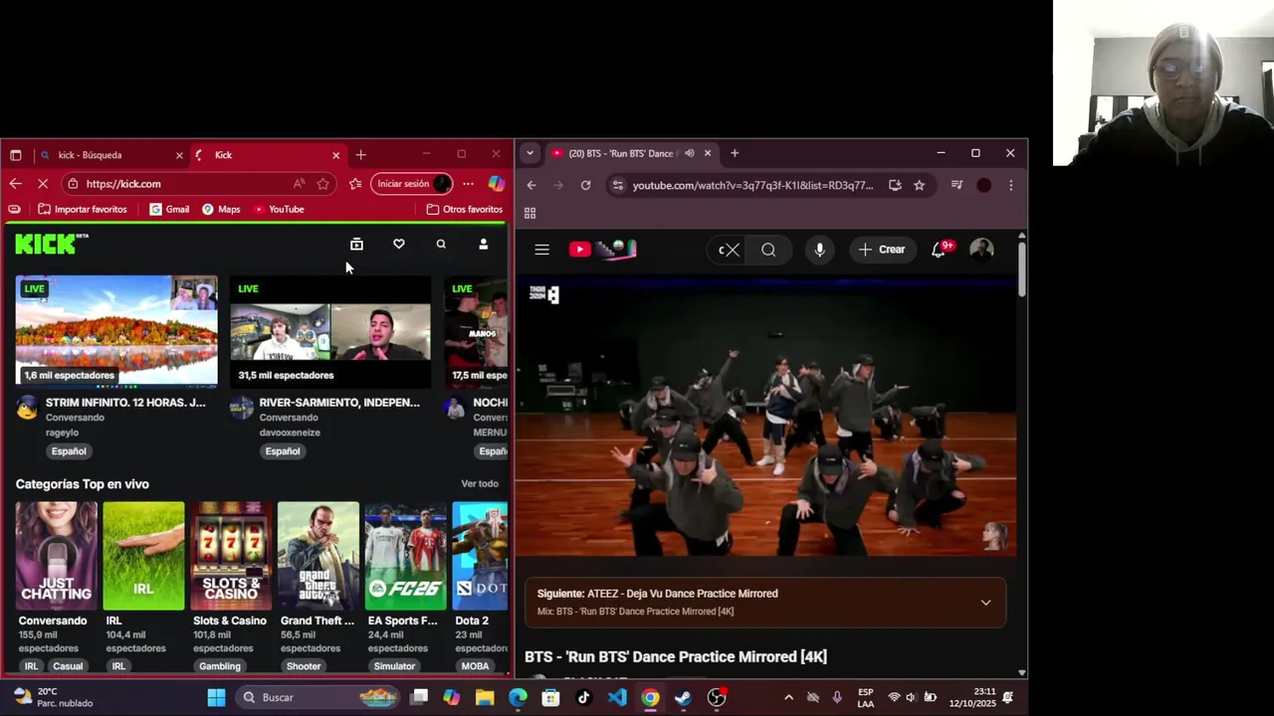This screenshot has height=716, width=1274.
Task: Open Edge tab actions menu
Action: pos(15,155)
